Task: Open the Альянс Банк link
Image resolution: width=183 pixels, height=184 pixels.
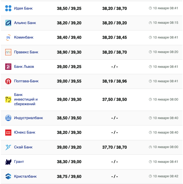Action: pos(25,23)
